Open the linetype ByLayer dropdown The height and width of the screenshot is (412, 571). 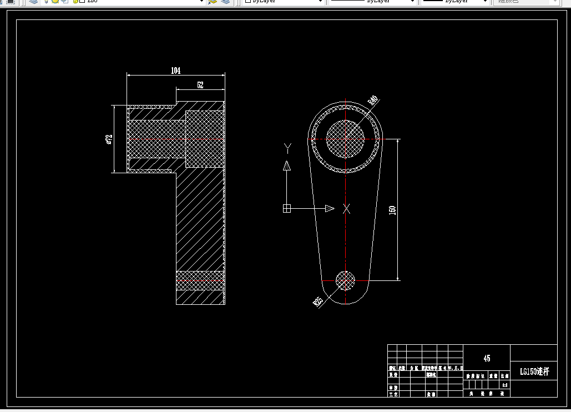(412, 2)
